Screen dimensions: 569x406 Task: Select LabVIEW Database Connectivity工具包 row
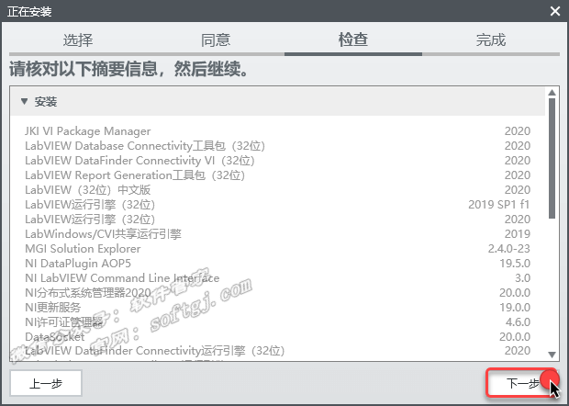(x=277, y=146)
